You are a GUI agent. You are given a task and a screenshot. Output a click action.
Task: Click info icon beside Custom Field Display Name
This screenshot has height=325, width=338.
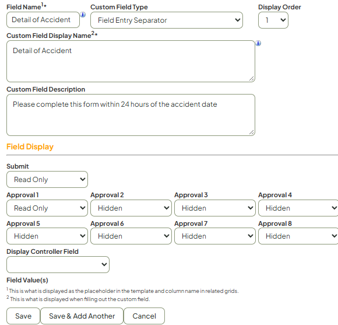coord(258,43)
